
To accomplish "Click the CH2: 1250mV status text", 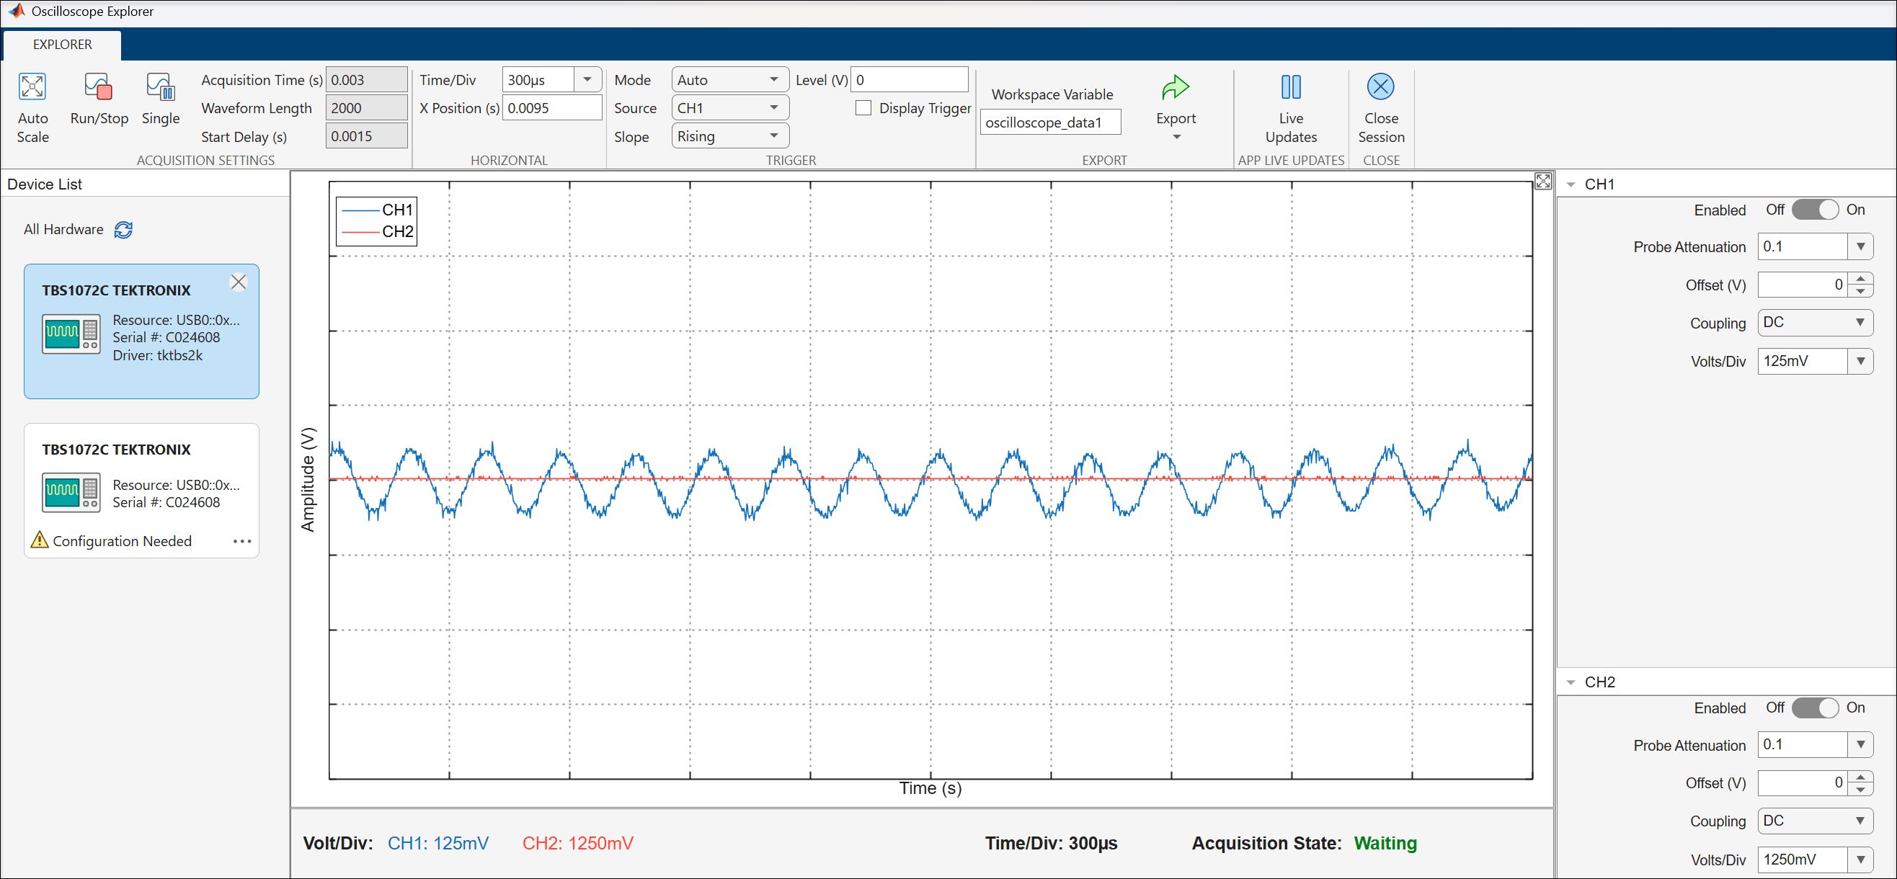I will click(x=577, y=843).
